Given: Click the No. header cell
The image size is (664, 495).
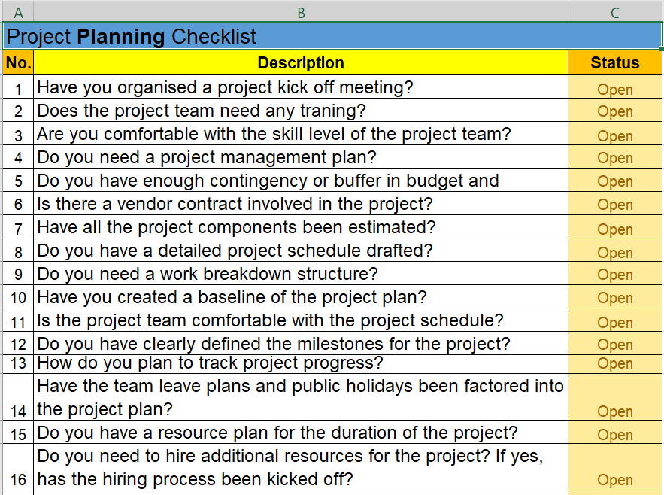Looking at the screenshot, I should (18, 63).
